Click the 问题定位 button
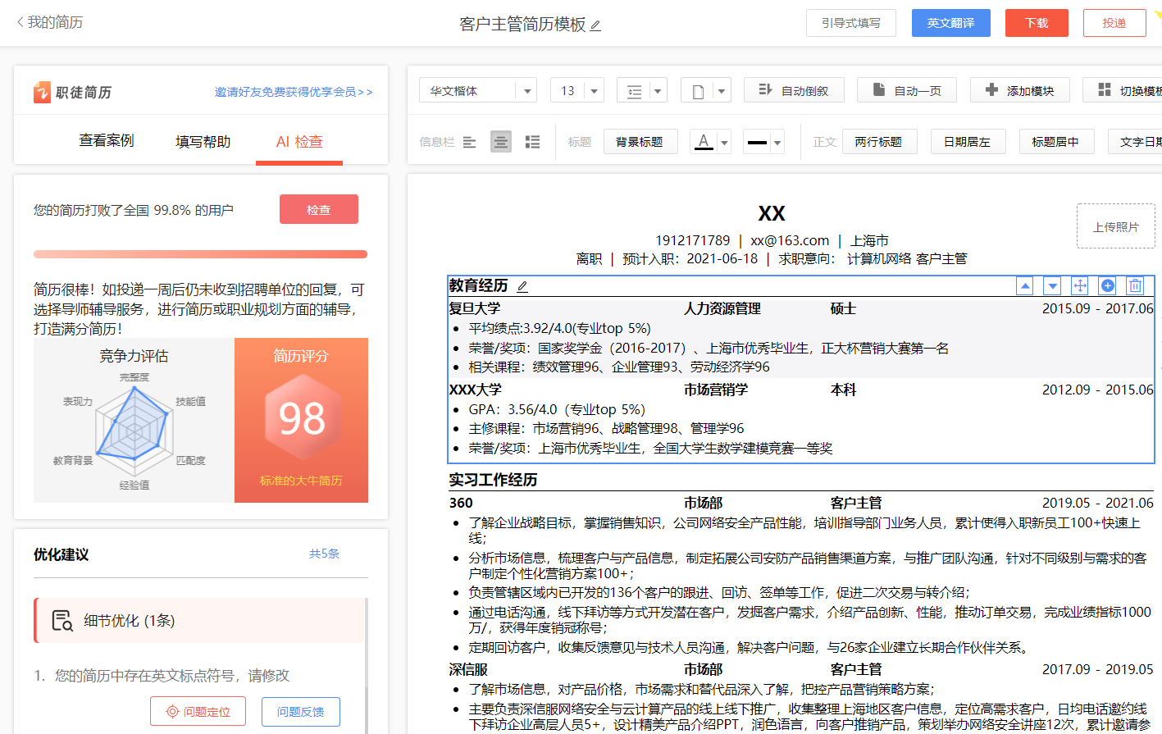 198,711
